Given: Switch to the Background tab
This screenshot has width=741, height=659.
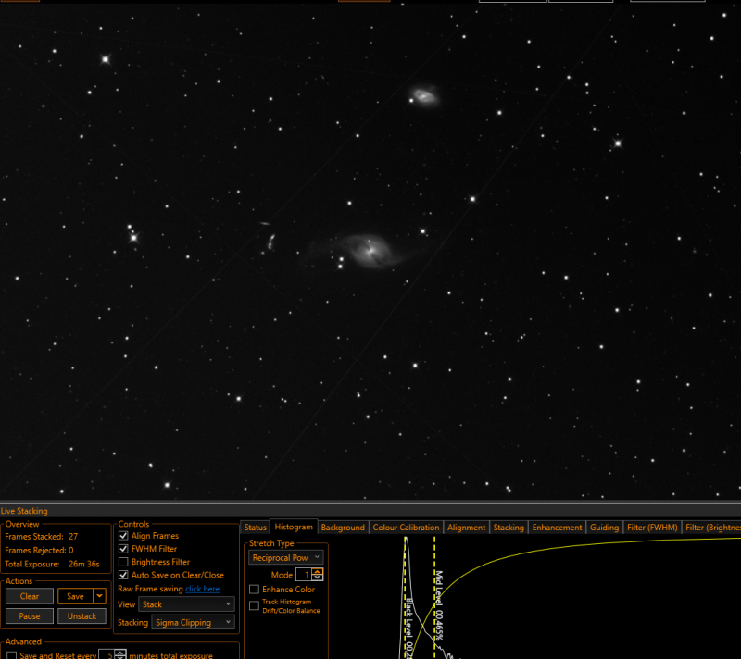Looking at the screenshot, I should coord(343,528).
